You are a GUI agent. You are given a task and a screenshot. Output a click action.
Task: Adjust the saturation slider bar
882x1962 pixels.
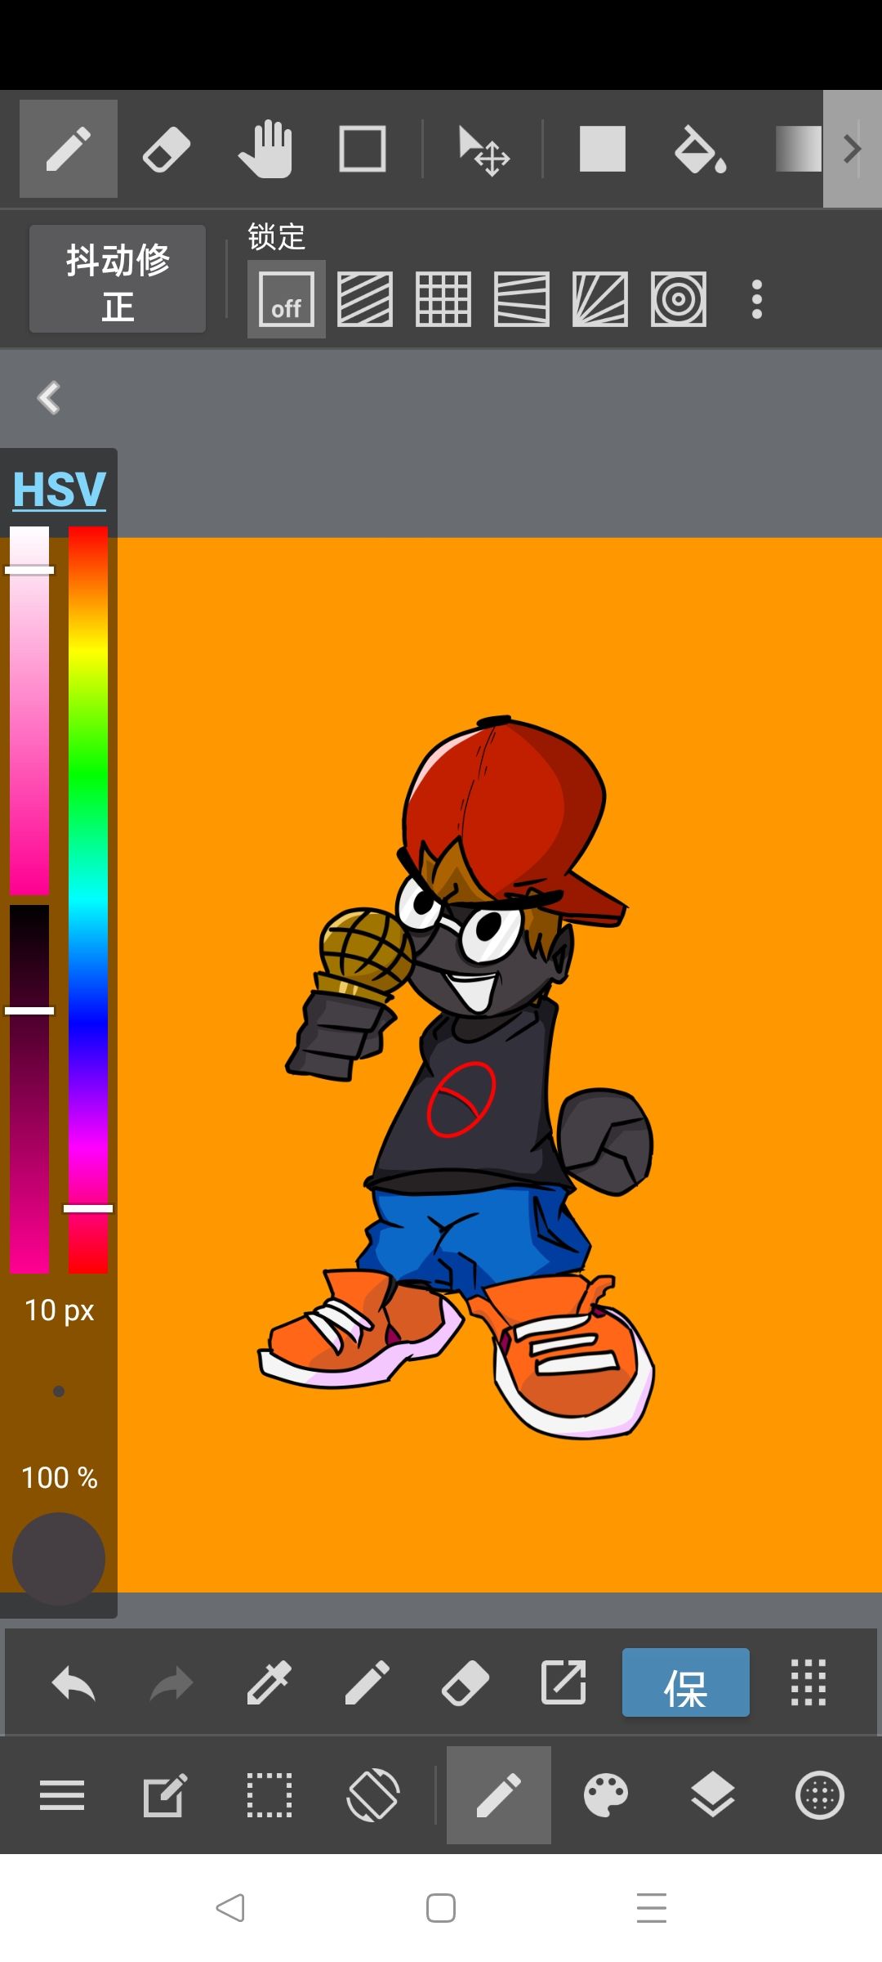[29, 710]
